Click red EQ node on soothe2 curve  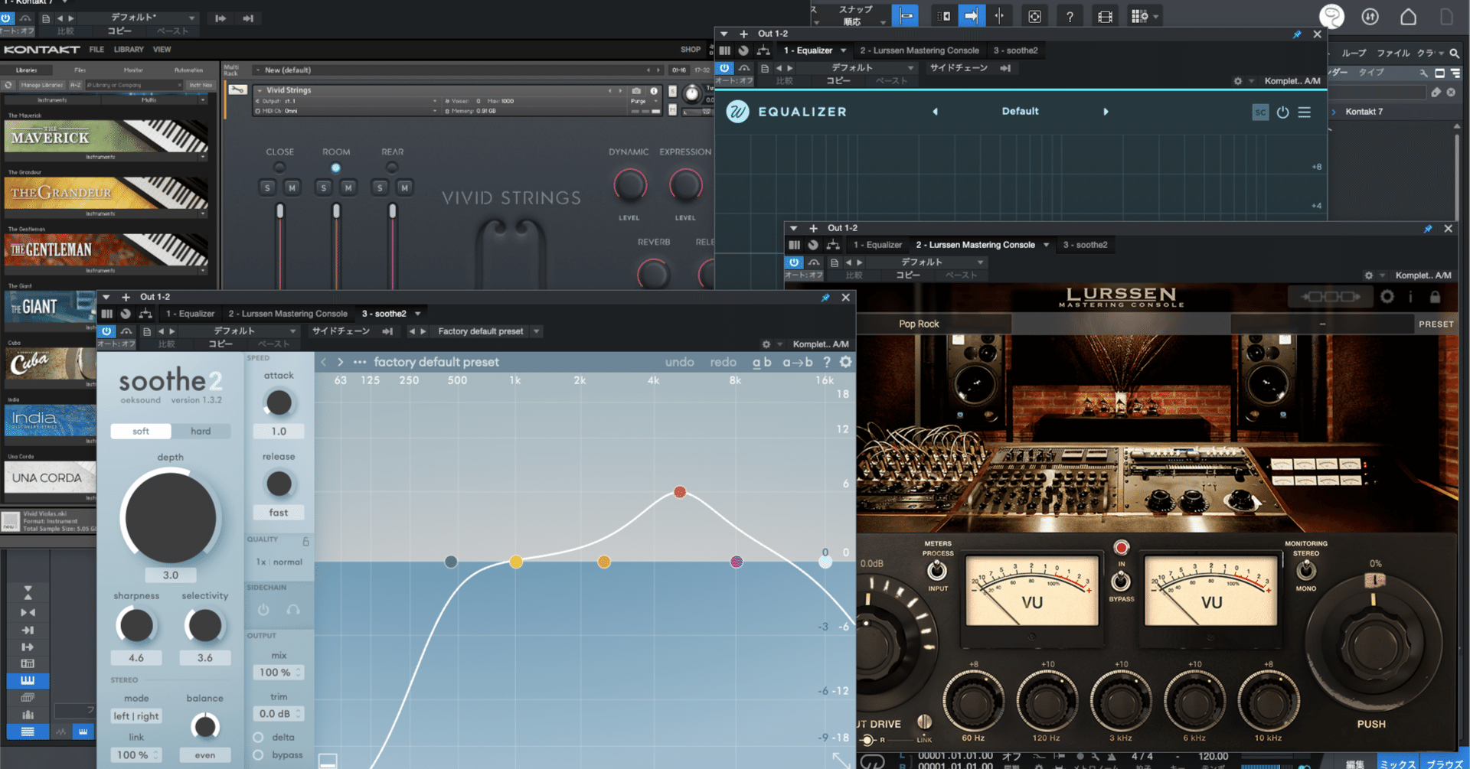[680, 492]
